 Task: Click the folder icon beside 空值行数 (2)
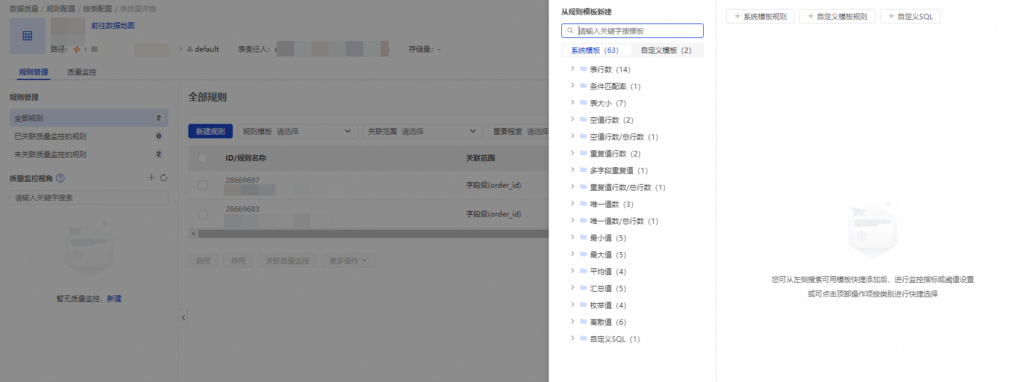tap(583, 120)
